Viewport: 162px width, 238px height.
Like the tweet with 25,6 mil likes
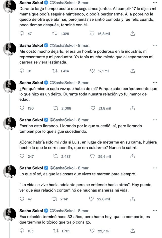click(x=92, y=156)
